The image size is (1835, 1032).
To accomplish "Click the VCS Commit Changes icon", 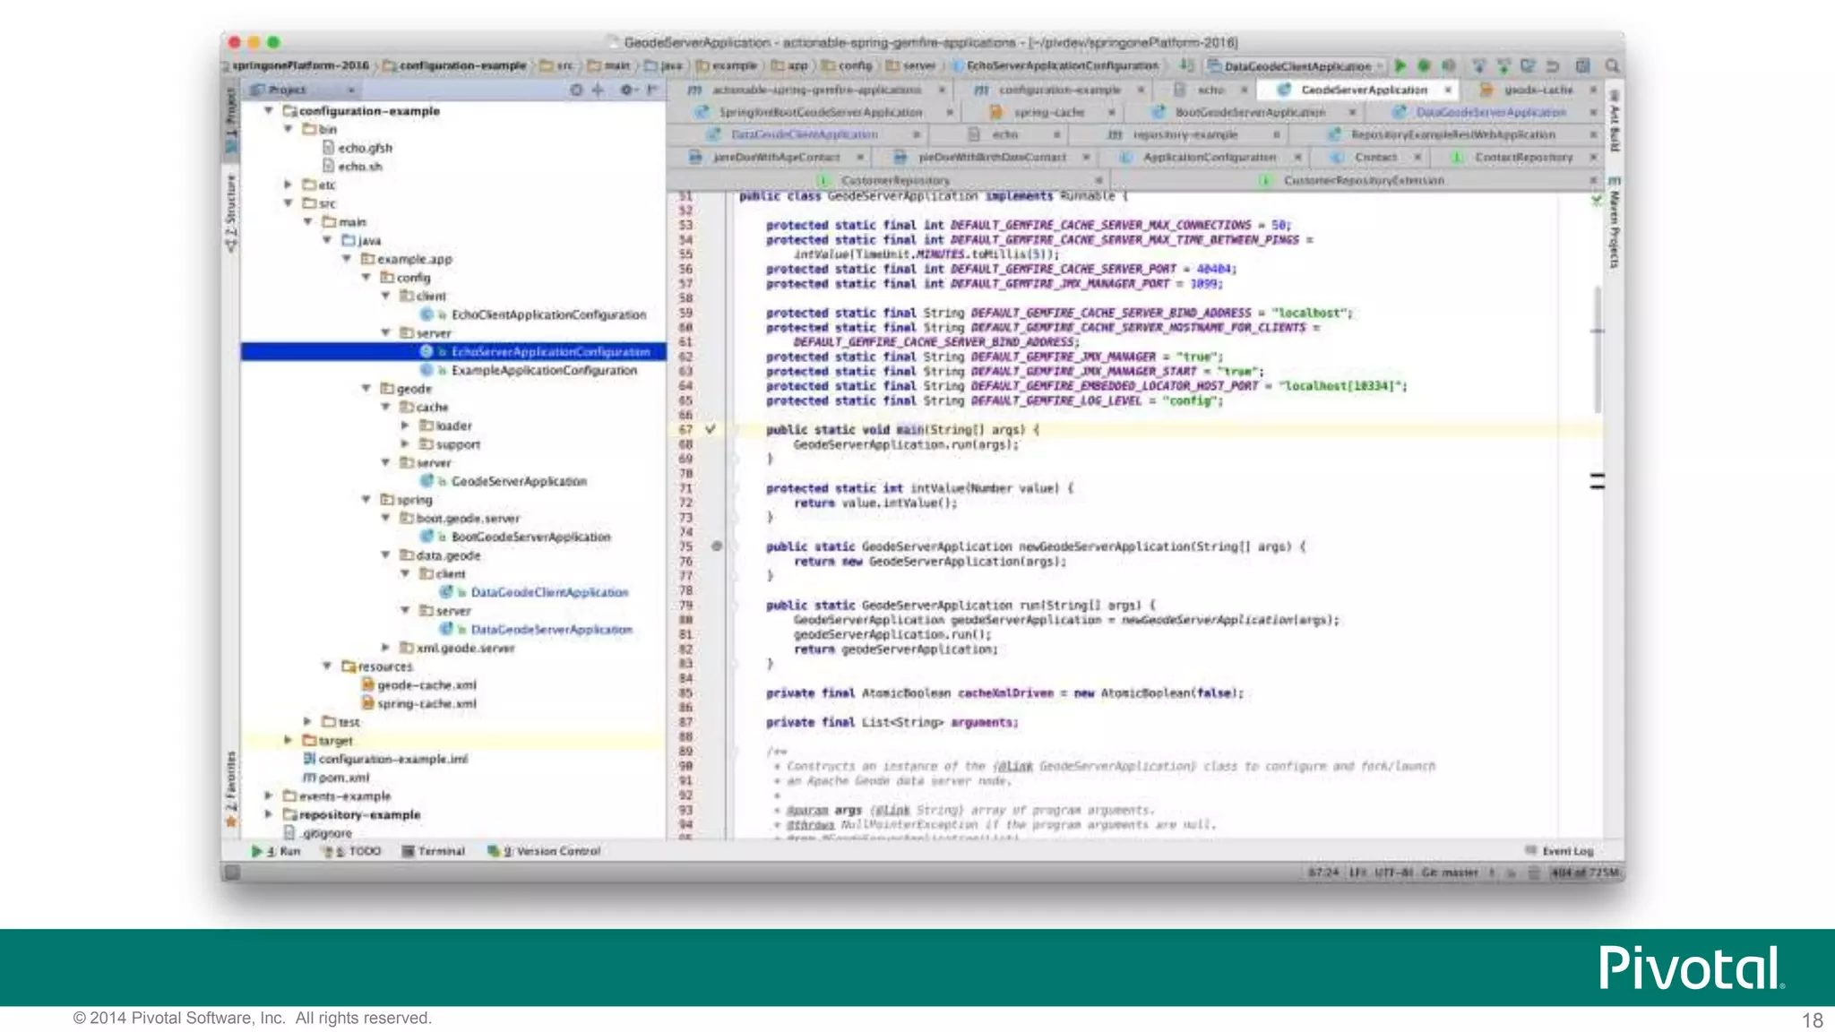I will 1503,65.
